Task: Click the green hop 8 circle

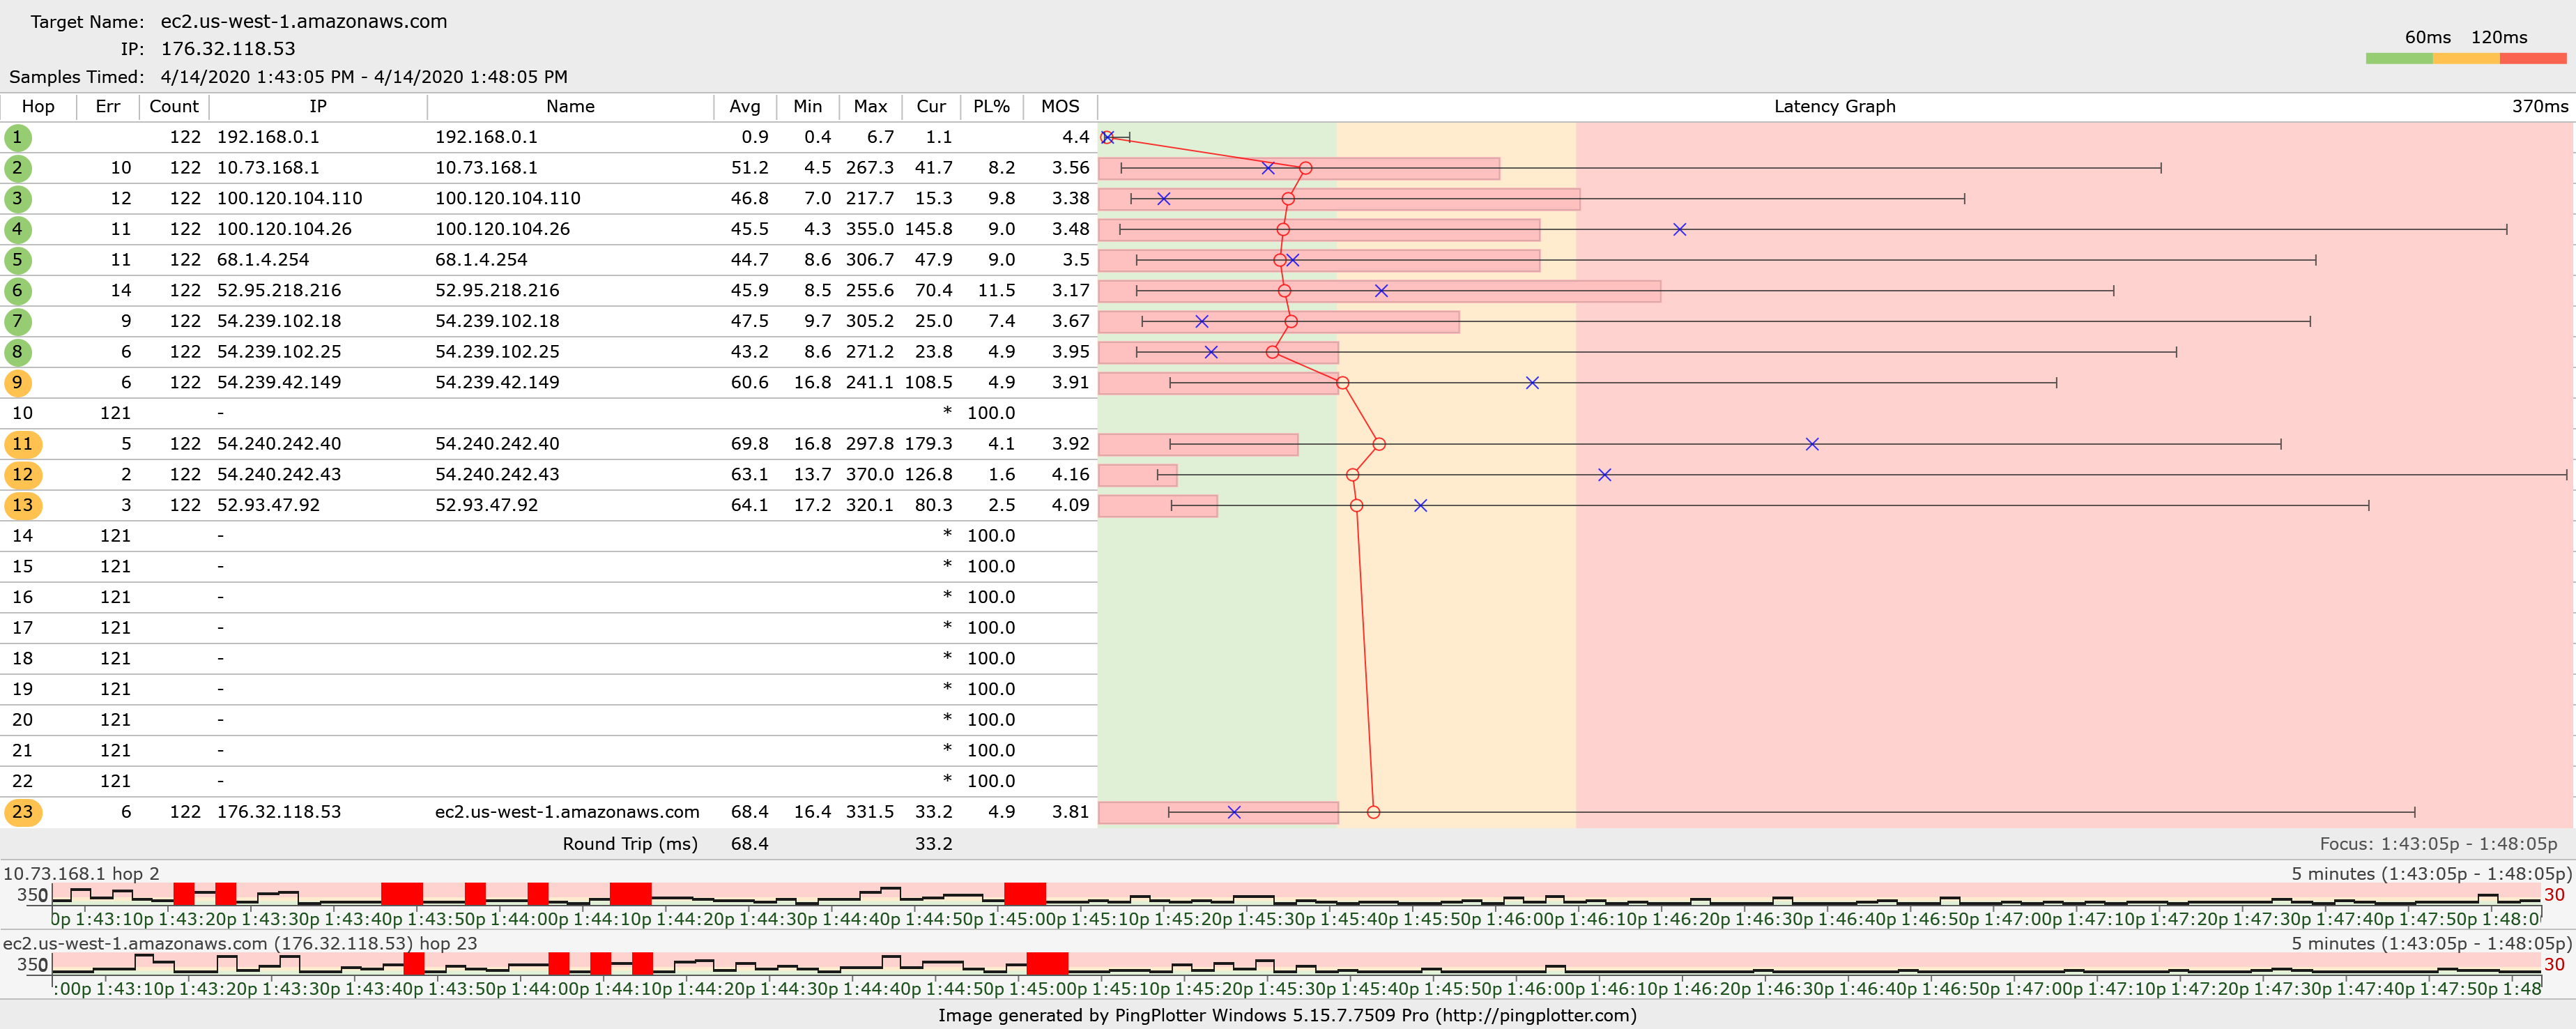Action: click(17, 352)
